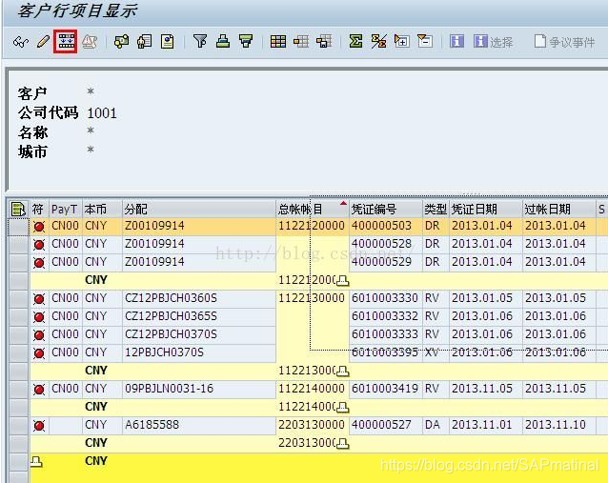Select the row header for document 6010003332
Screen dimensions: 608x483
18,316
